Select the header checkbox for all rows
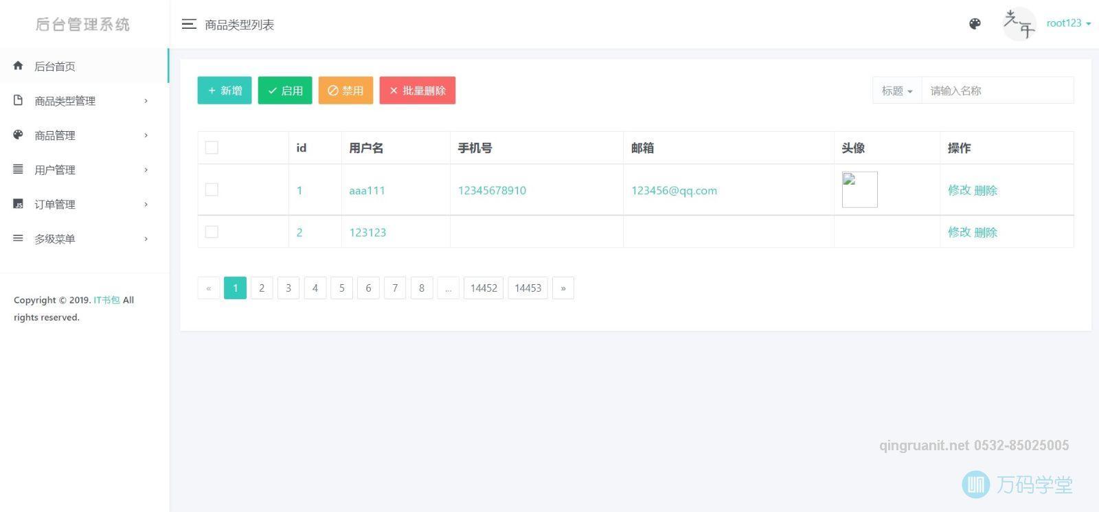Image resolution: width=1099 pixels, height=512 pixels. pyautogui.click(x=212, y=148)
